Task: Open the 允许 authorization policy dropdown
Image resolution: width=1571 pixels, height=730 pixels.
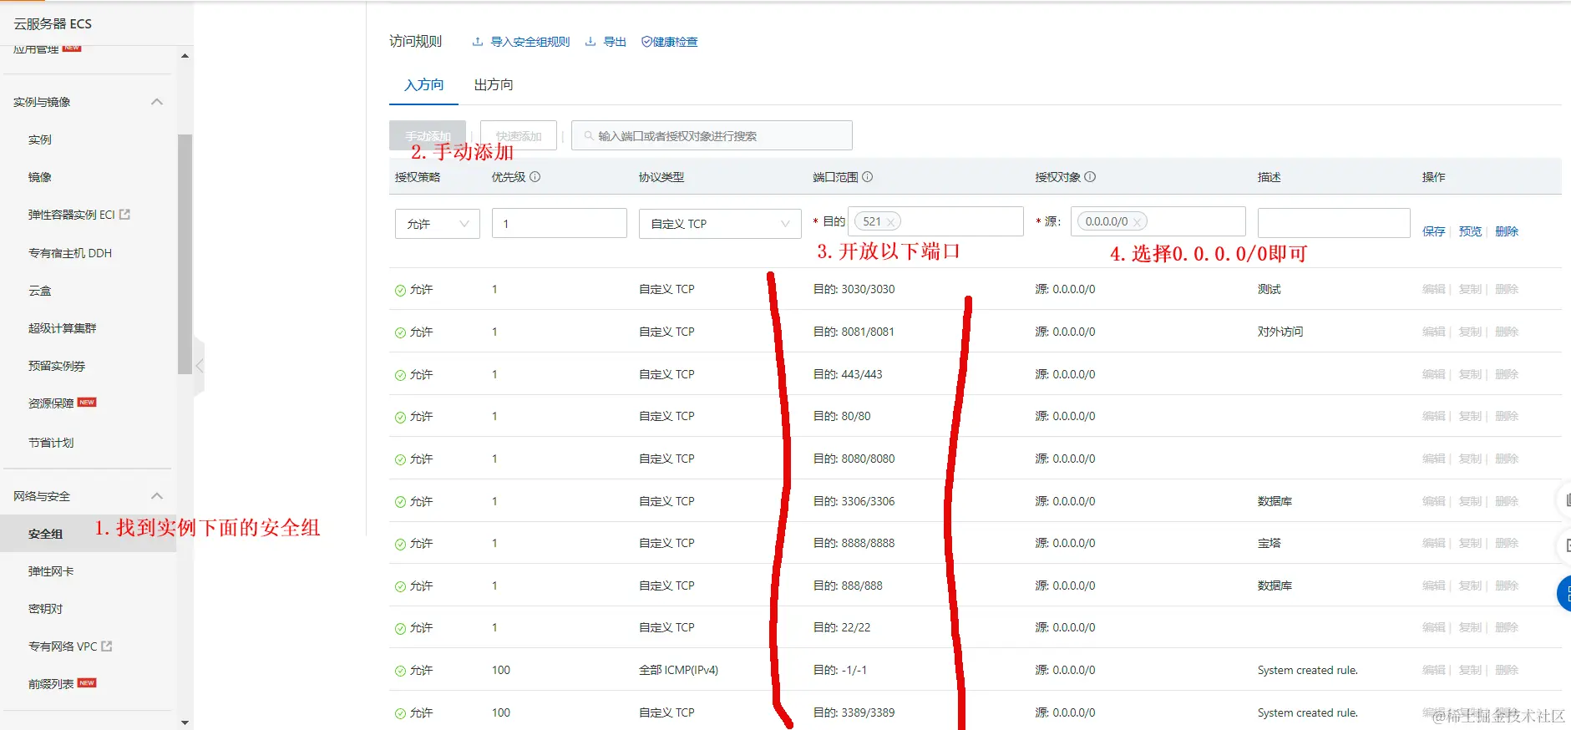Action: click(437, 224)
